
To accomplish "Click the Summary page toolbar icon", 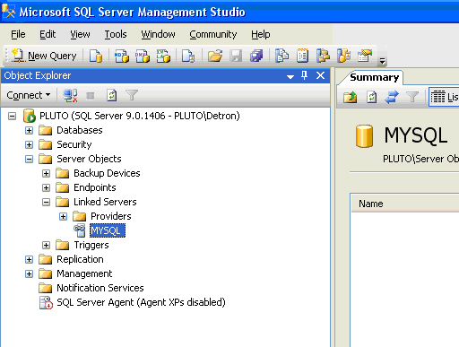I will pos(302,56).
